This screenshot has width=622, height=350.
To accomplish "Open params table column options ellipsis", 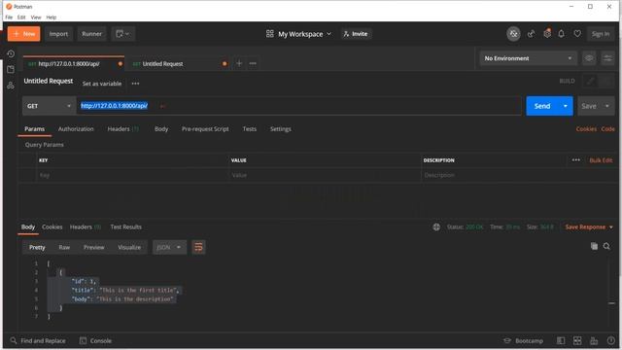I will (576, 159).
